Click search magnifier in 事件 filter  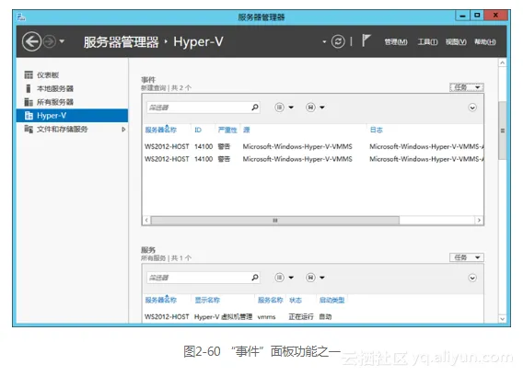255,108
